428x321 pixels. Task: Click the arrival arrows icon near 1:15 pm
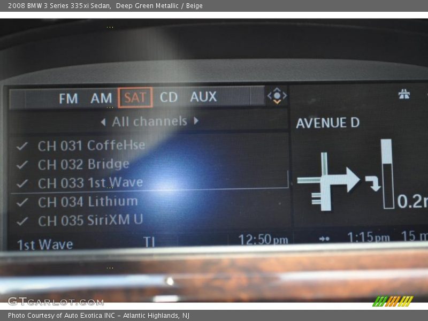pyautogui.click(x=324, y=239)
